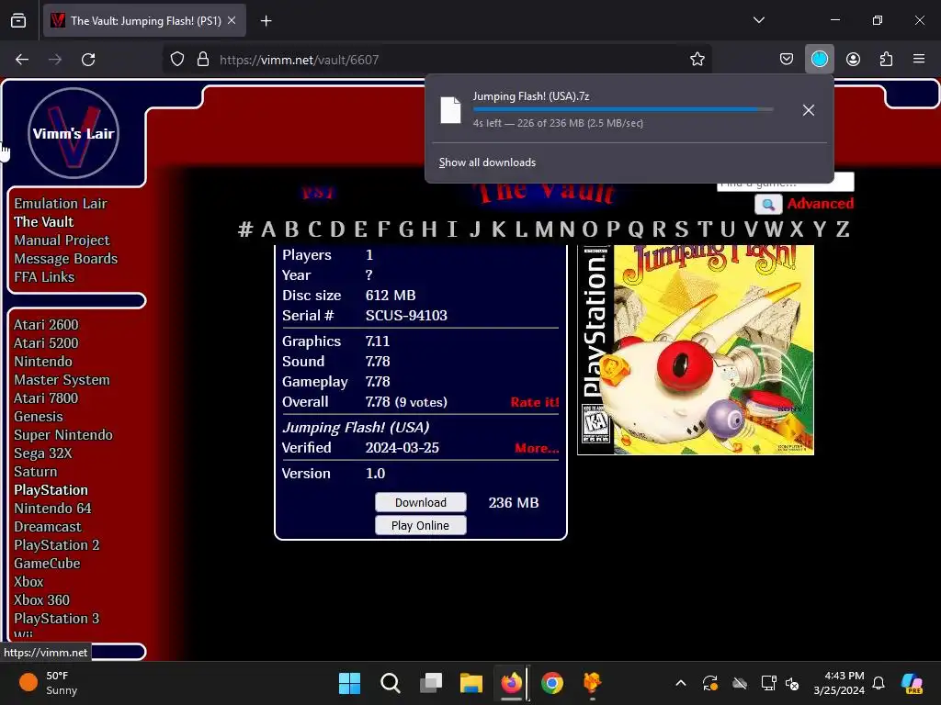Cancel the Jumping Flash download

809,110
